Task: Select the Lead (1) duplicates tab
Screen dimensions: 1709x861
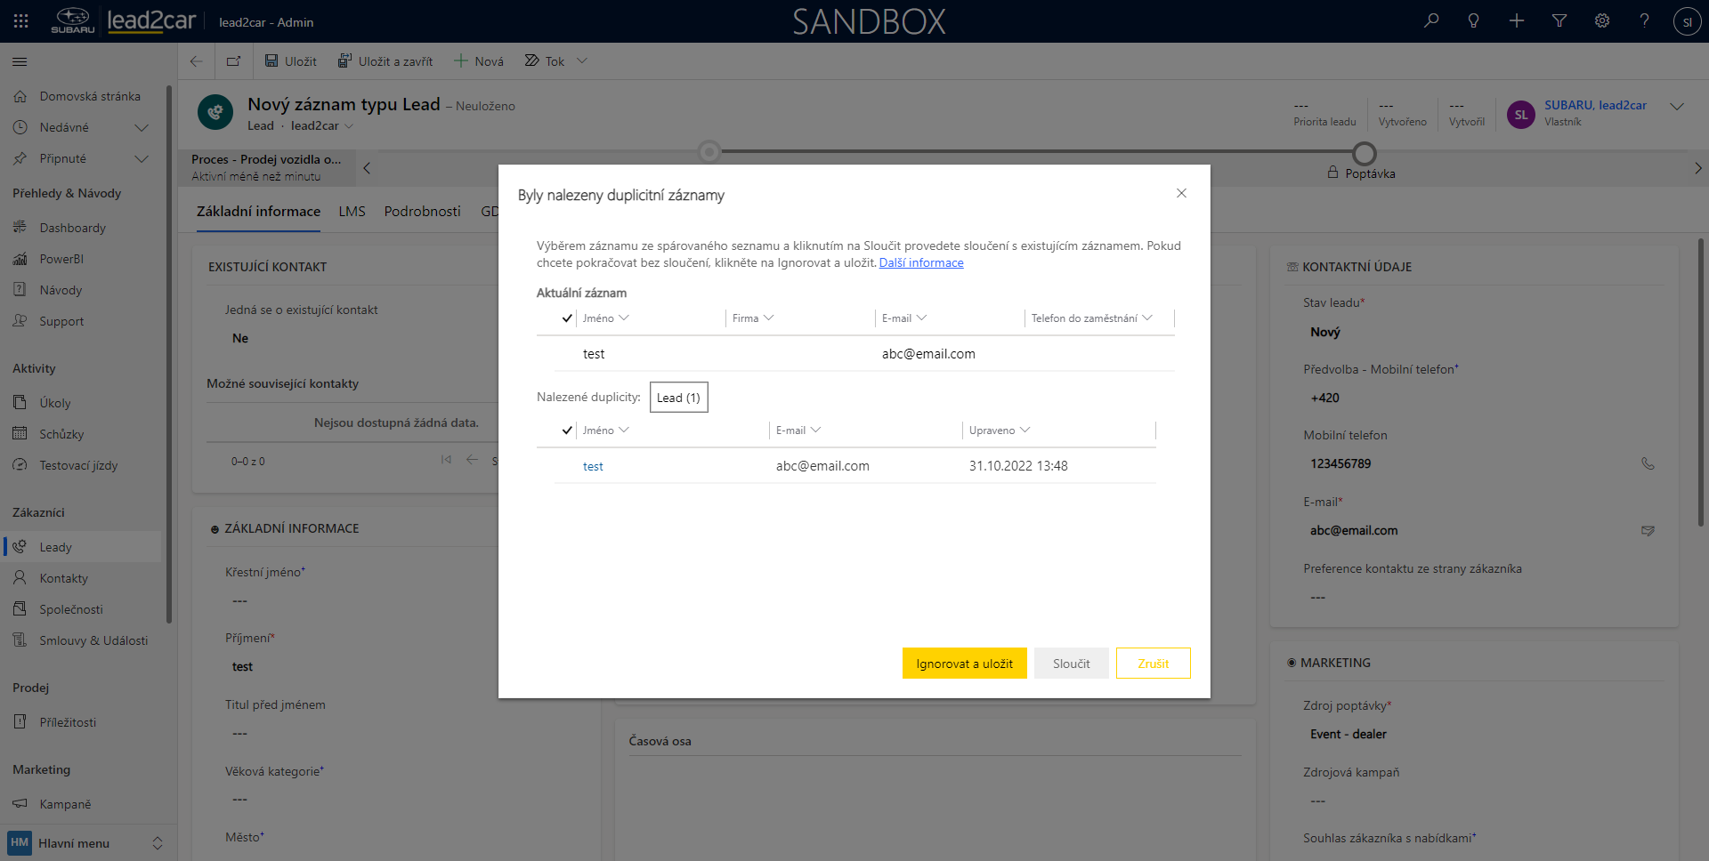Action: (x=678, y=398)
